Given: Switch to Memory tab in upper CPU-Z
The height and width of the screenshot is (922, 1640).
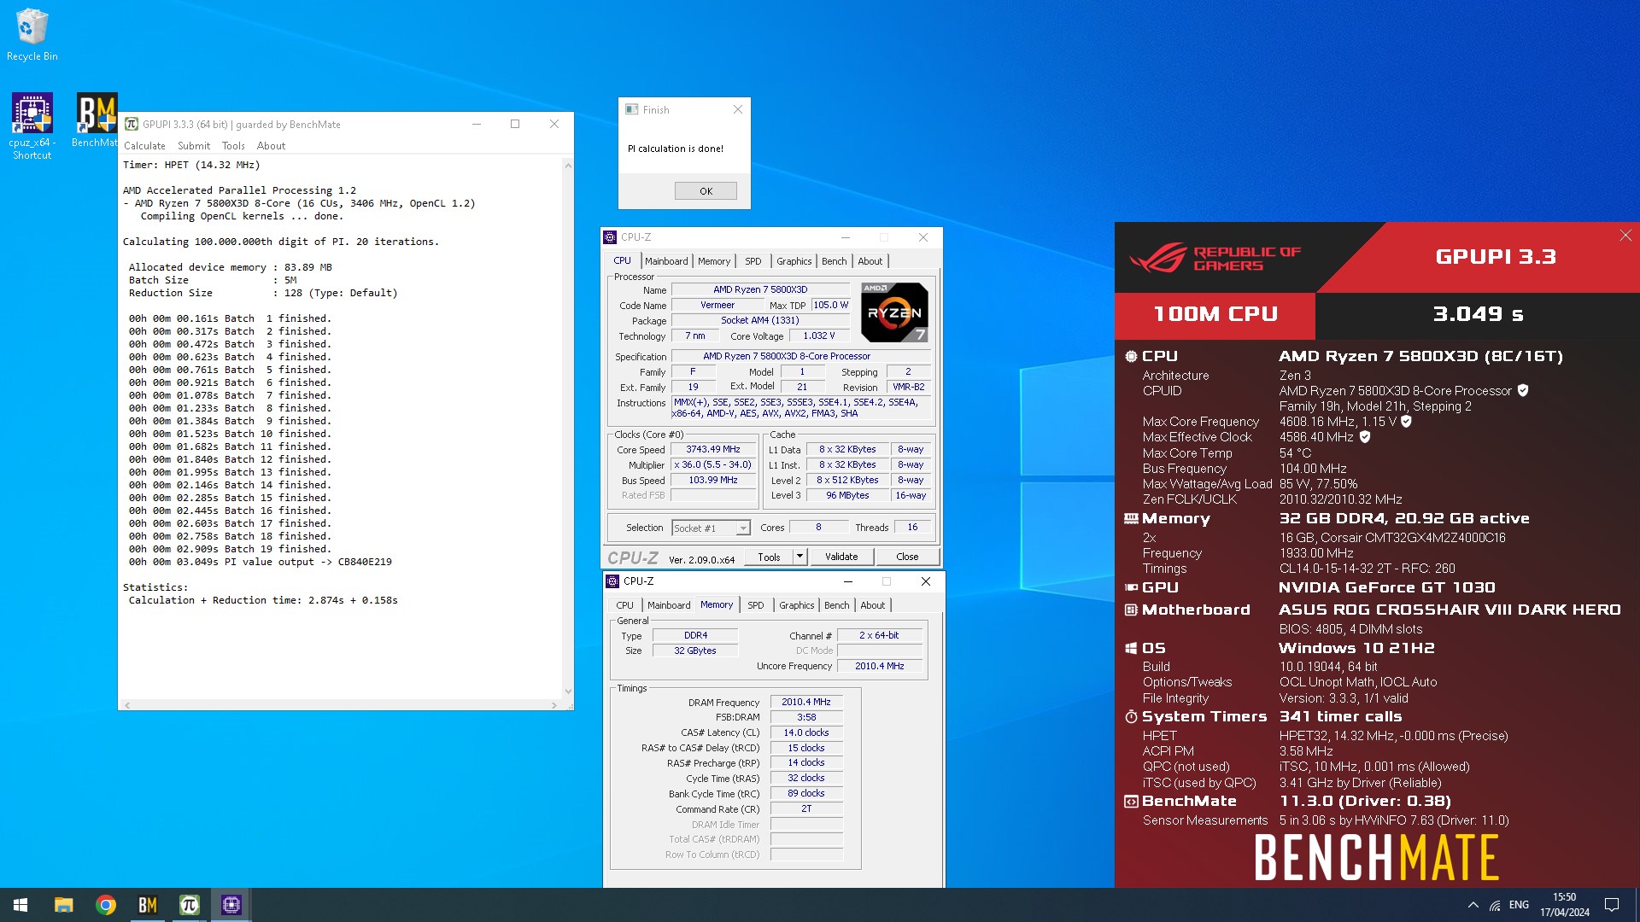Looking at the screenshot, I should pos(714,261).
